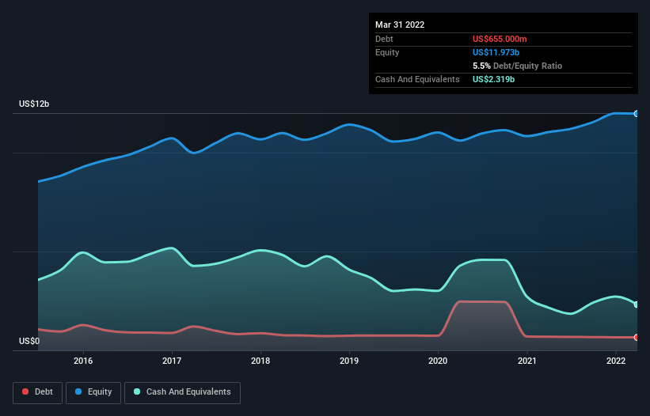This screenshot has width=650, height=416.
Task: Click the US$0 y-axis label
Action: tap(29, 341)
